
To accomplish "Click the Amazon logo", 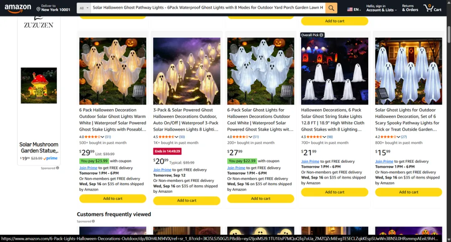I will pos(18,8).
